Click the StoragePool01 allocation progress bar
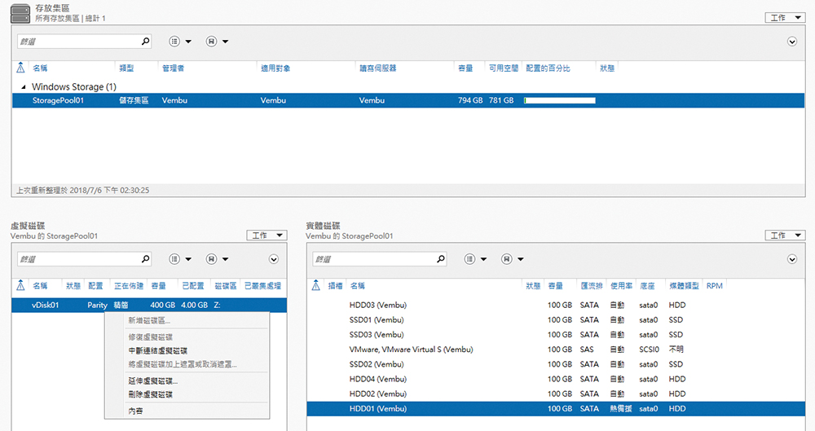The image size is (815, 431). 560,100
